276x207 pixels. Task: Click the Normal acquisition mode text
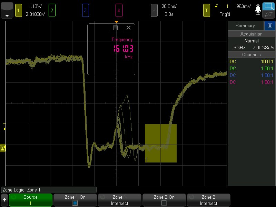tap(252, 41)
